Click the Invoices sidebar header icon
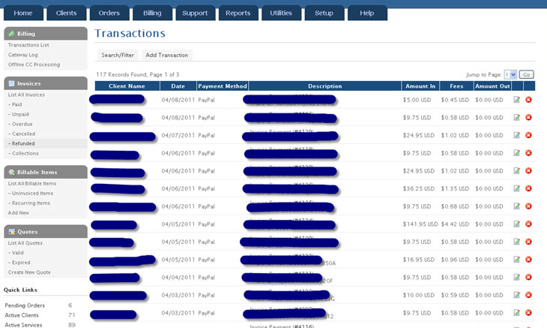The width and height of the screenshot is (547, 328). tap(11, 83)
